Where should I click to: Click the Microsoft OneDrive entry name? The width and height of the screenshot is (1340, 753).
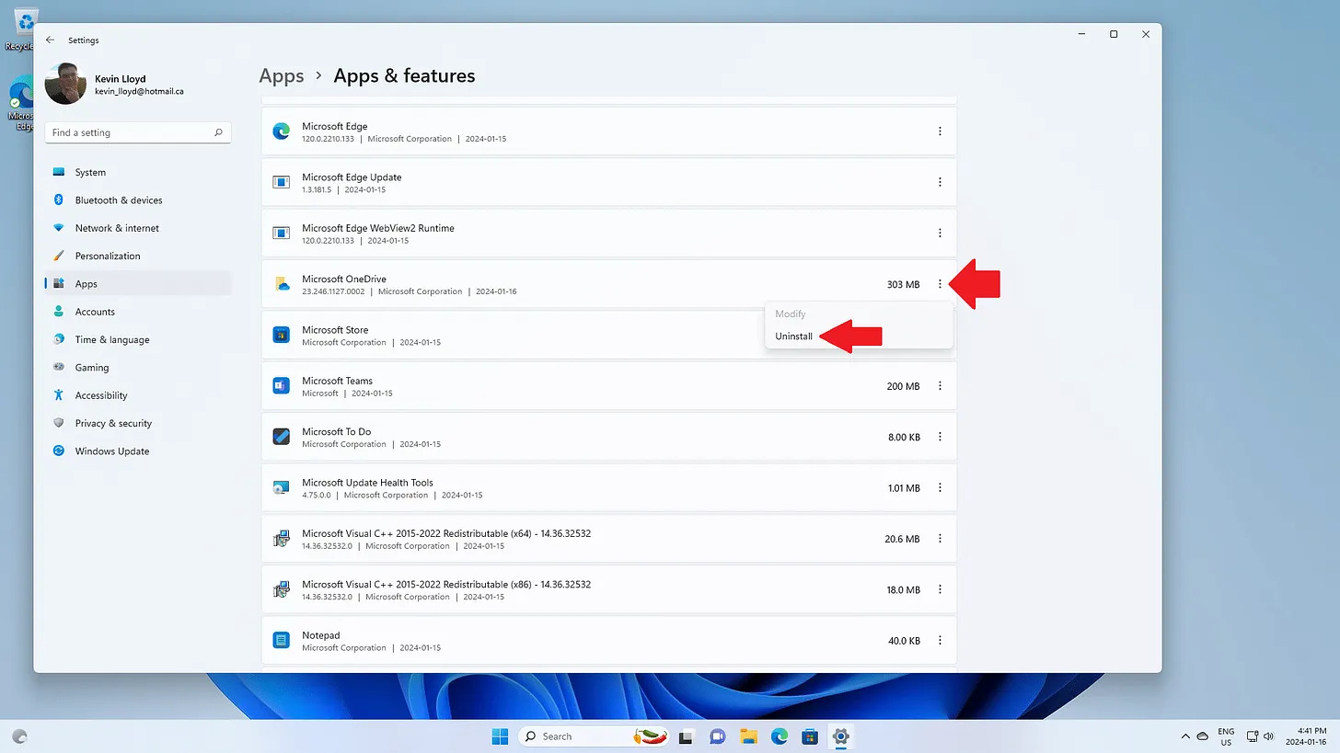(x=344, y=280)
